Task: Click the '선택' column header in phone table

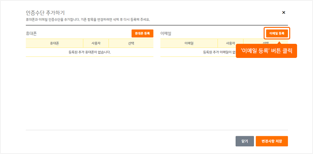Action: [x=131, y=43]
